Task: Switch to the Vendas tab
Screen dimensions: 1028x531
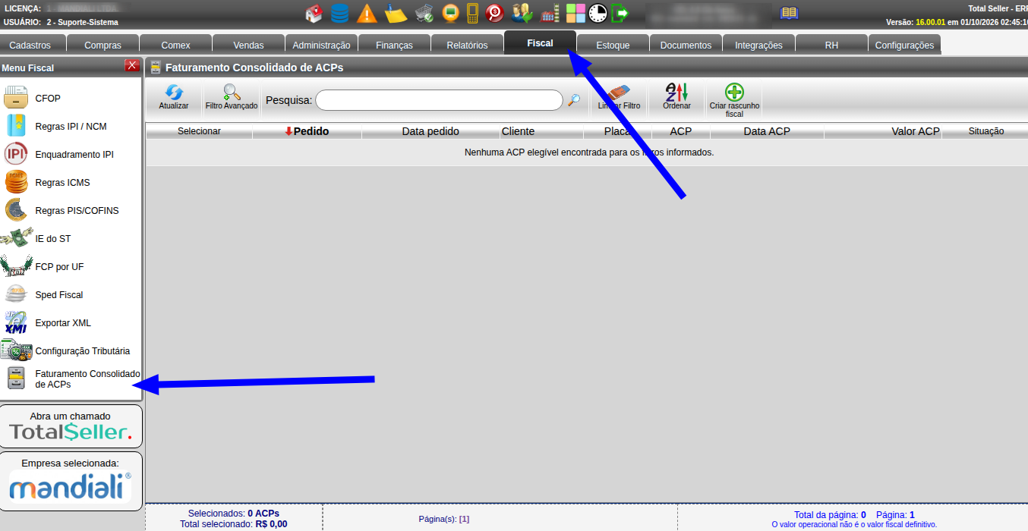Action: 249,45
